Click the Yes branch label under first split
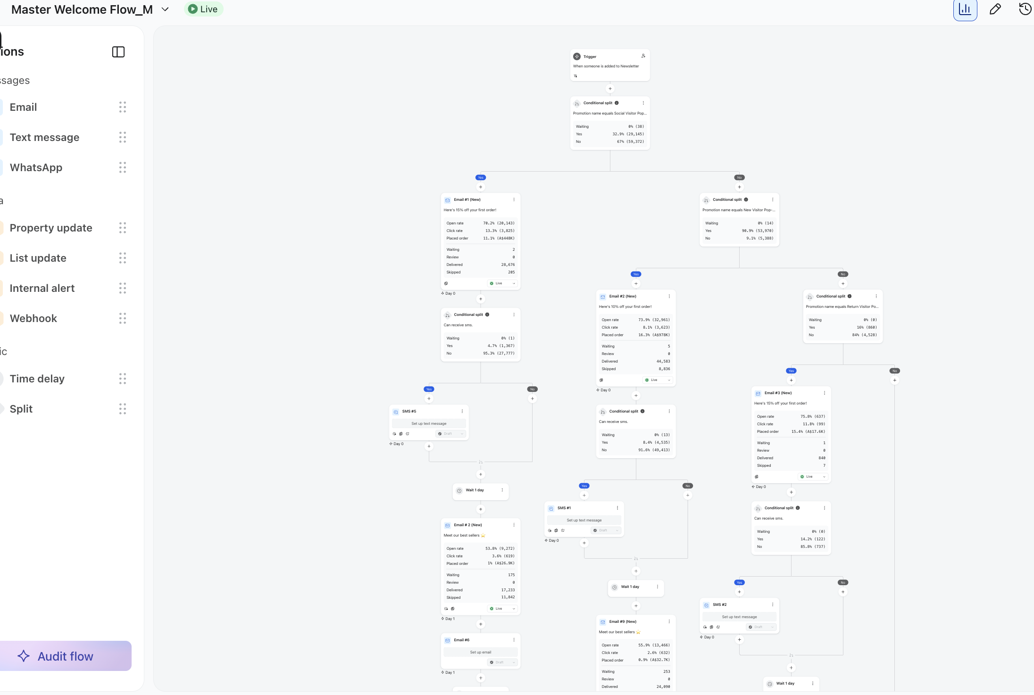This screenshot has width=1034, height=695. tap(481, 178)
